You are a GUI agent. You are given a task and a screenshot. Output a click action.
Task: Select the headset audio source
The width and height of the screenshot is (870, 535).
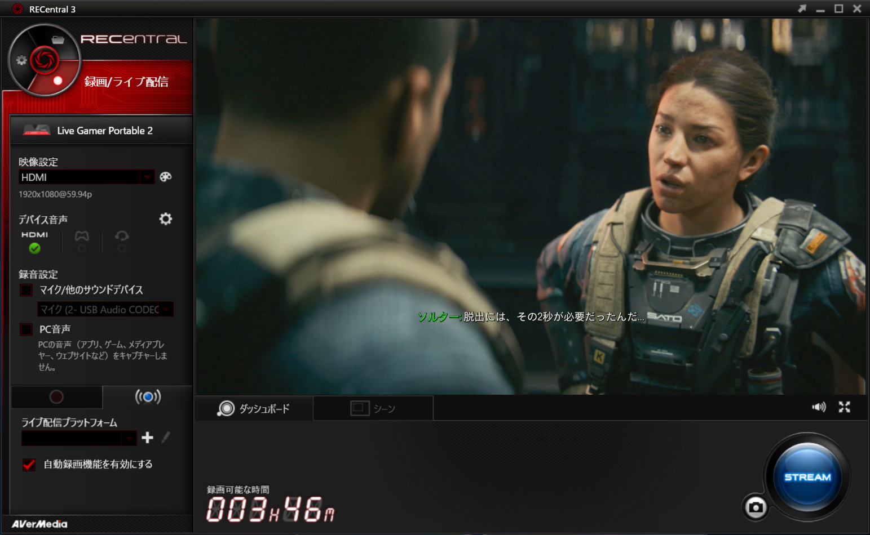122,242
